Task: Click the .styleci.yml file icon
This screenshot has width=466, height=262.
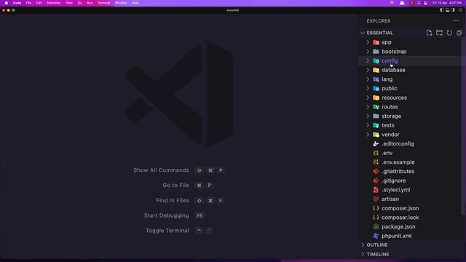Action: click(x=376, y=189)
